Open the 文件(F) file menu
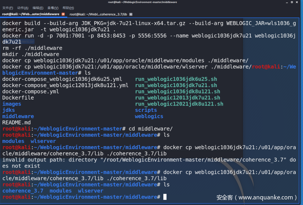Image resolution: width=303 pixels, height=205 pixels. click(8, 8)
